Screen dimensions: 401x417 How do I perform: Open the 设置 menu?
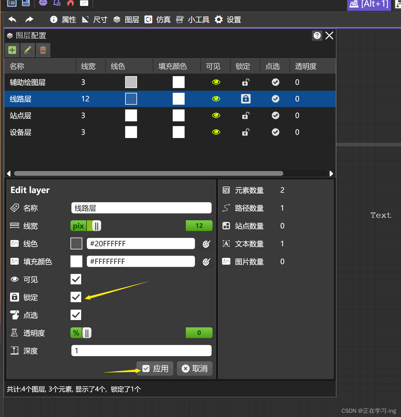point(228,20)
